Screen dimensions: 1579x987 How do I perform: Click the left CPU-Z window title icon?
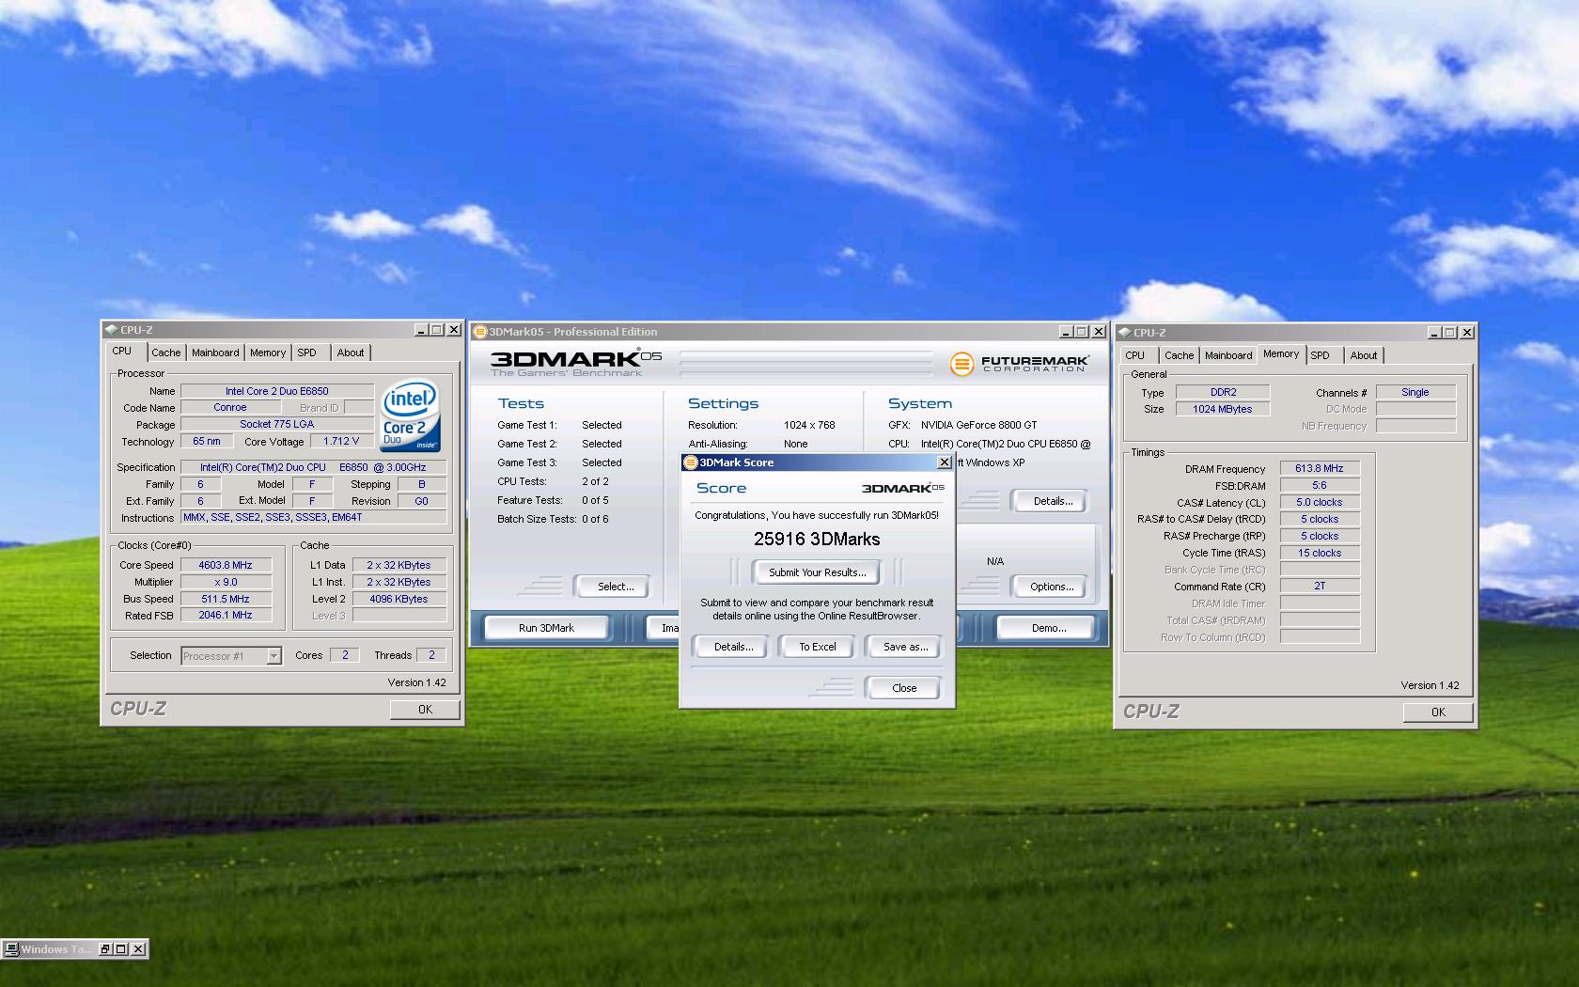(x=111, y=330)
